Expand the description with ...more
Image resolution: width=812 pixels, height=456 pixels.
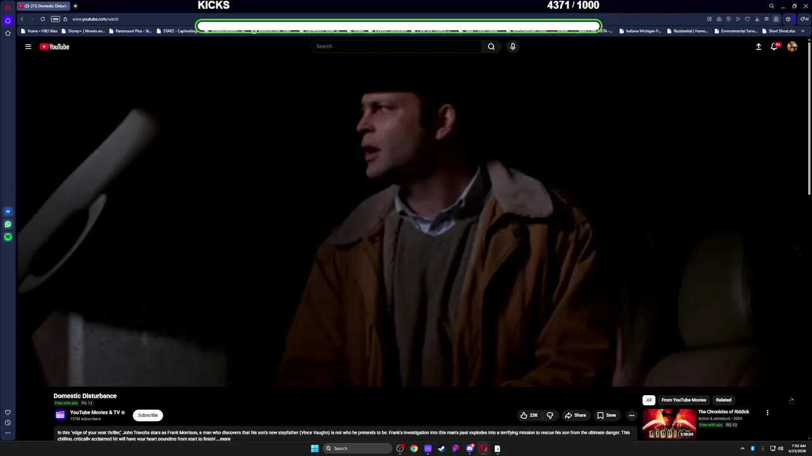(224, 439)
